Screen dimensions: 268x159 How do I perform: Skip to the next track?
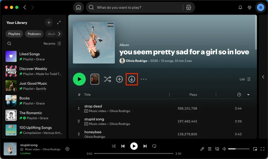pyautogui.click(x=145, y=146)
